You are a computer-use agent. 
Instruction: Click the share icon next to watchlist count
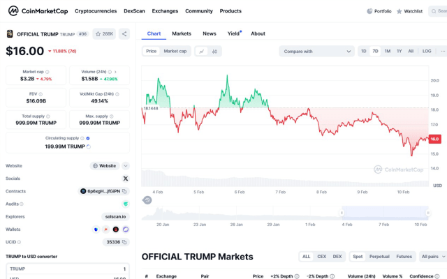[x=124, y=33]
